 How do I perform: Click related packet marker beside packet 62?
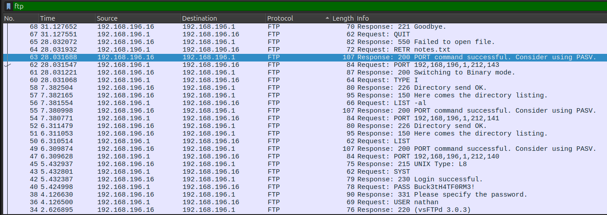(x=7, y=65)
